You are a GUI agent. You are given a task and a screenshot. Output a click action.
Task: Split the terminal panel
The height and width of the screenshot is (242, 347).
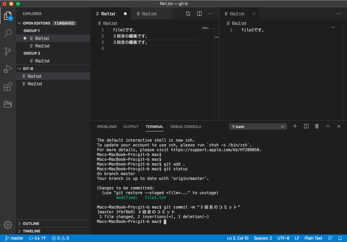pos(306,126)
